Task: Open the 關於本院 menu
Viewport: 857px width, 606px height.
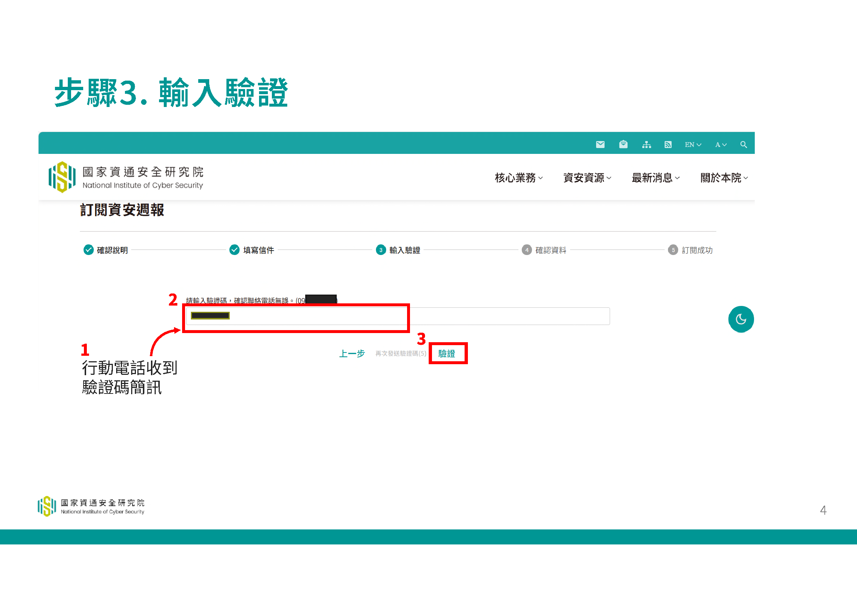Action: coord(724,178)
